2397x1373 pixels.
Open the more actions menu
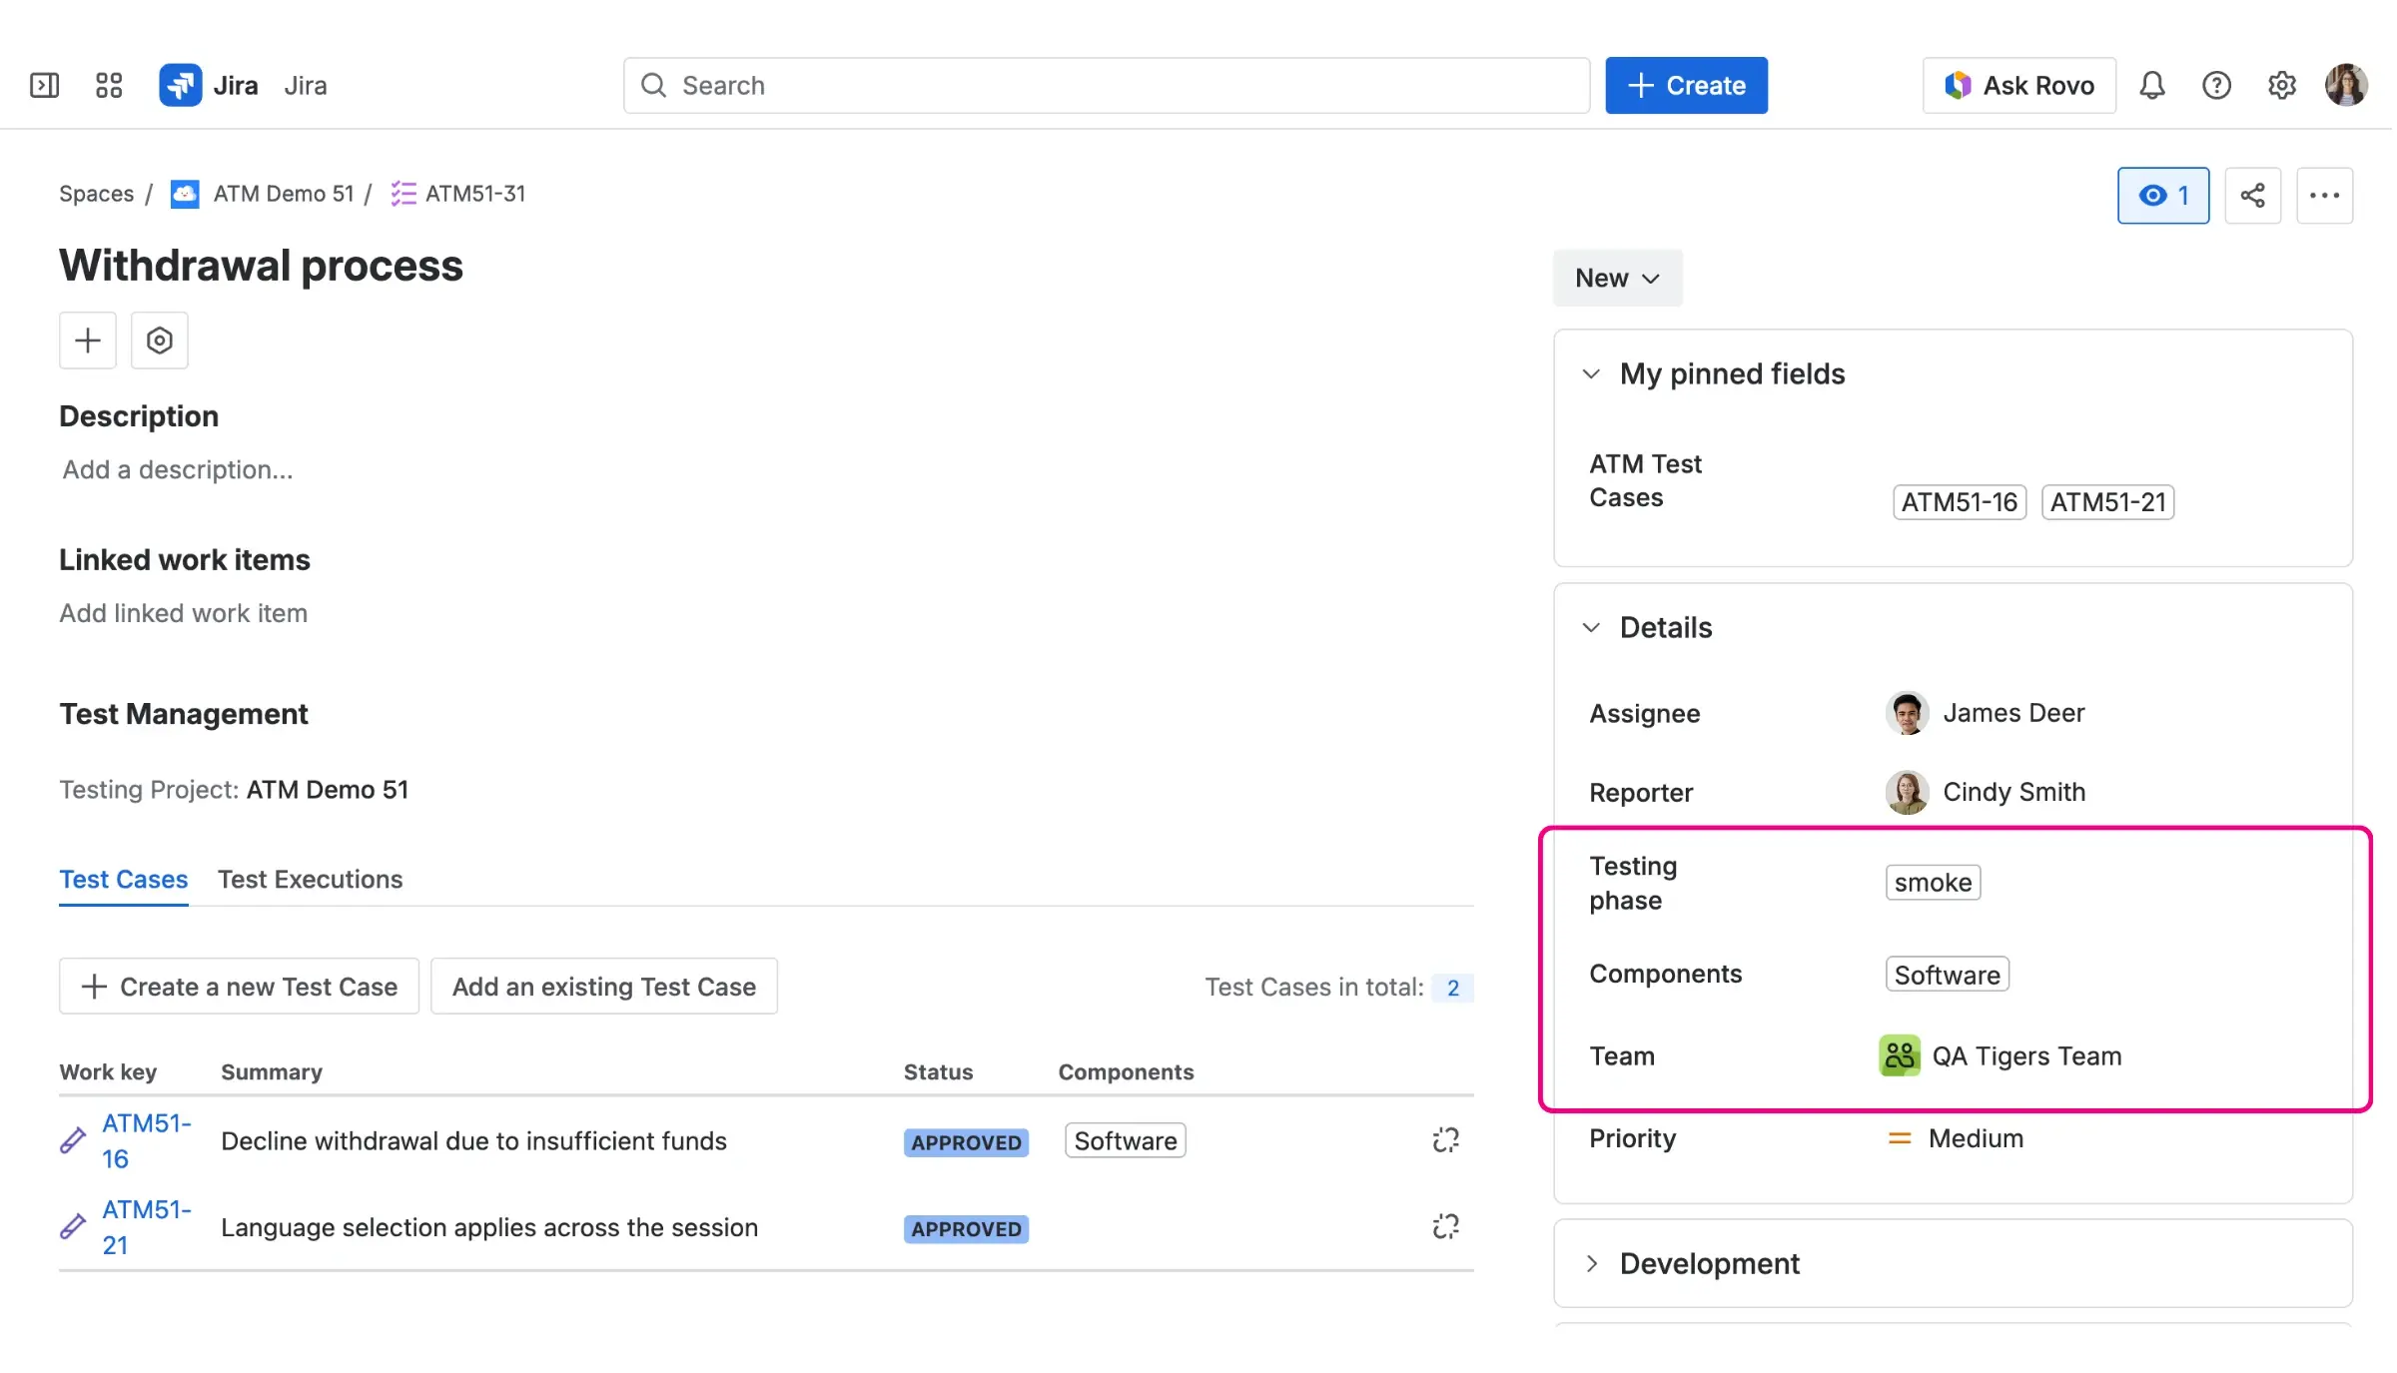[2325, 195]
